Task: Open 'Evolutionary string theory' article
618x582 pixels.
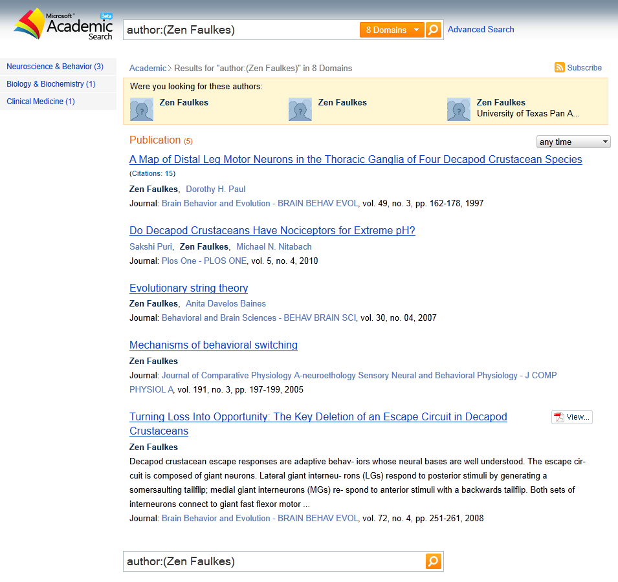Action: pyautogui.click(x=188, y=288)
